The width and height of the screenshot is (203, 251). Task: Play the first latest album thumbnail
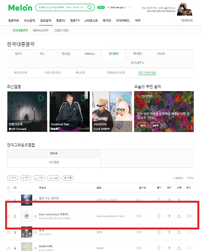pyautogui.click(x=41, y=98)
